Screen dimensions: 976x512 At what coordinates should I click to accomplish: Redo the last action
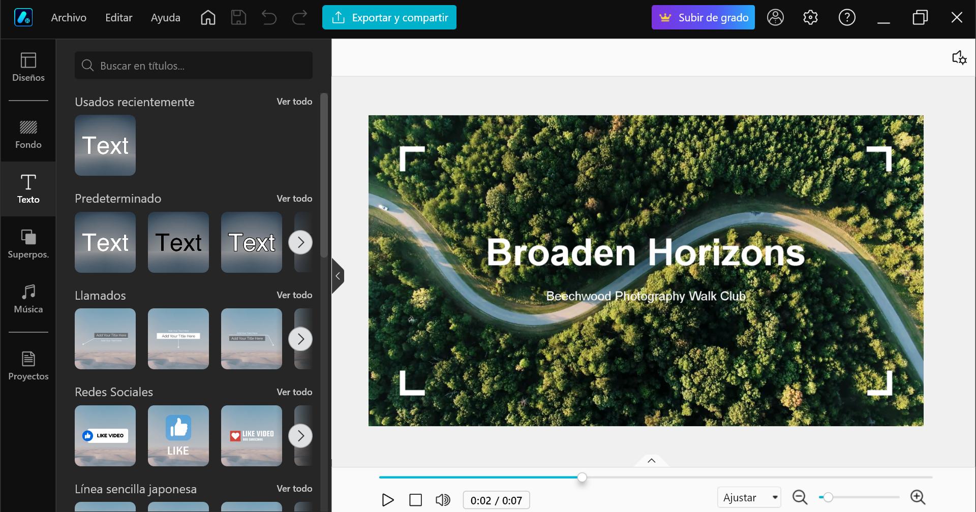299,17
